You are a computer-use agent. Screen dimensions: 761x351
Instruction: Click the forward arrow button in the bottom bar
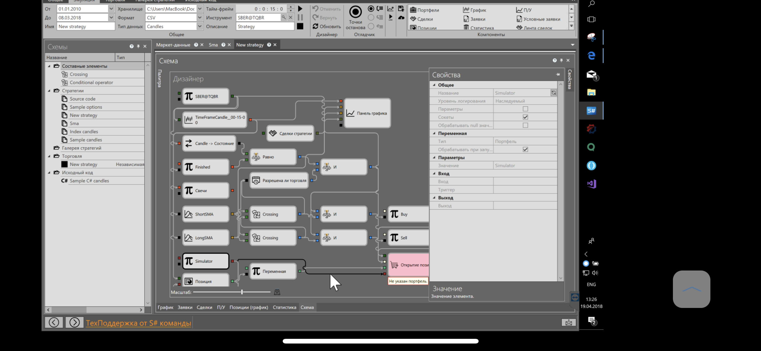click(x=74, y=322)
